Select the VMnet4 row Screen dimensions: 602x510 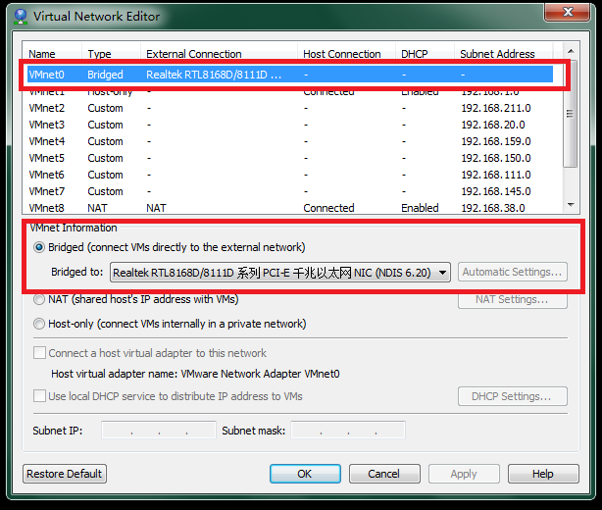pyautogui.click(x=290, y=141)
